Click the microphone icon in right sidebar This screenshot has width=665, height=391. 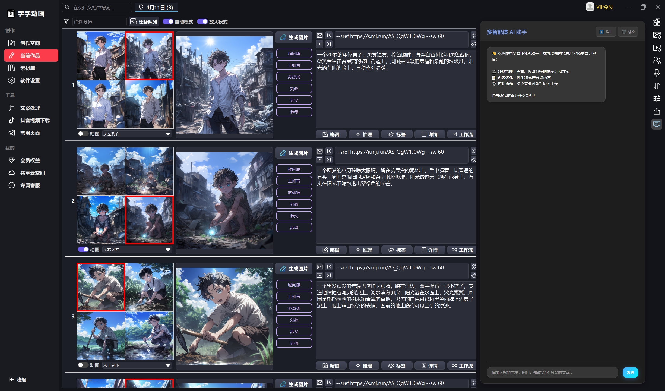pos(657,73)
